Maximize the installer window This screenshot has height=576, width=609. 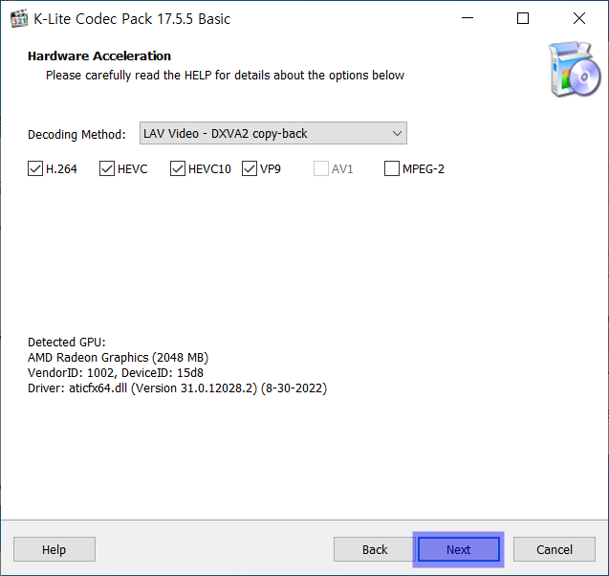coord(523,18)
